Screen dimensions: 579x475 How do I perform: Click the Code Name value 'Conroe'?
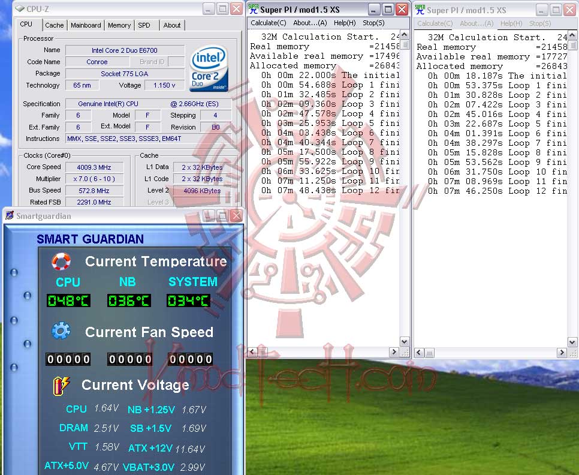coord(96,62)
